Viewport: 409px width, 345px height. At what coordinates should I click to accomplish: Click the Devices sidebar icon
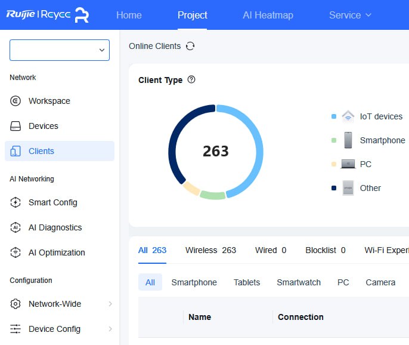[x=16, y=126]
